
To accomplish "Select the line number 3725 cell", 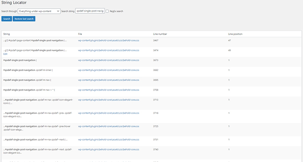I will [156, 126].
